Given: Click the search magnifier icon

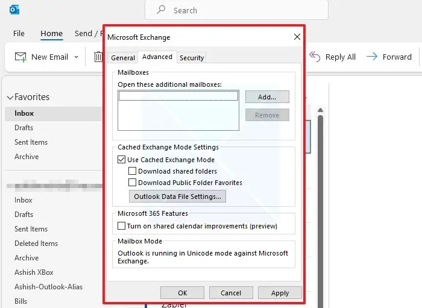Looking at the screenshot, I should (x=161, y=10).
